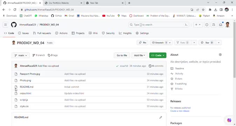Bookmark this page with the star icon
This screenshot has height=126, width=236.
tap(203, 9)
